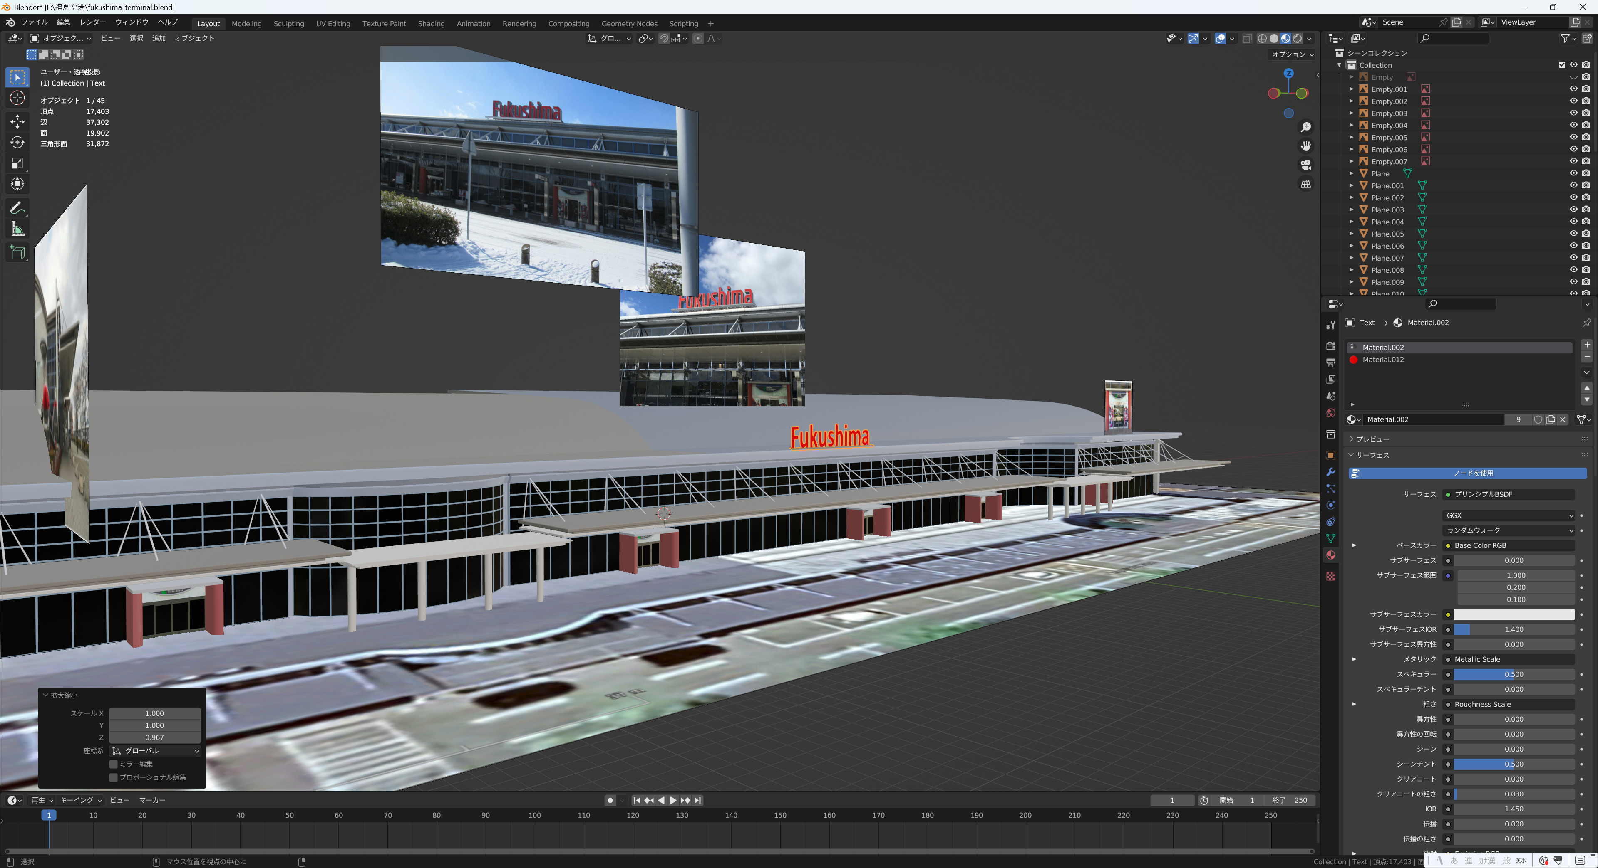Open the timeline キーイング menu
Viewport: 1598px width, 868px height.
[81, 801]
